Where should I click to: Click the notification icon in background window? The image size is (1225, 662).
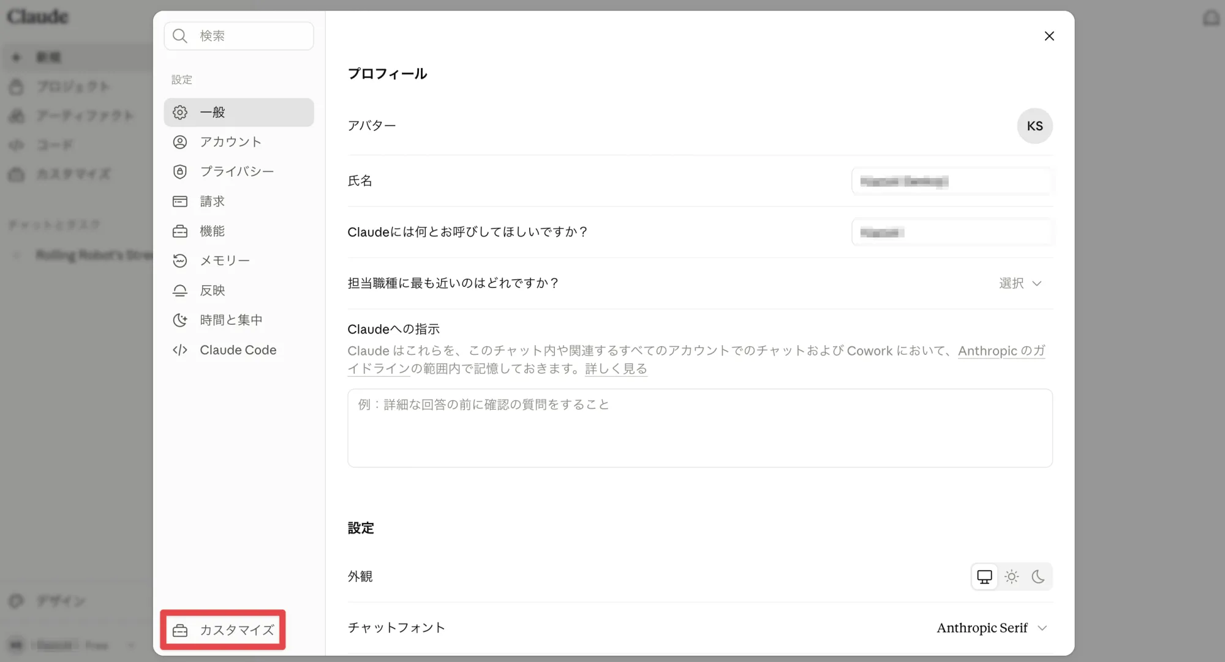point(1211,18)
